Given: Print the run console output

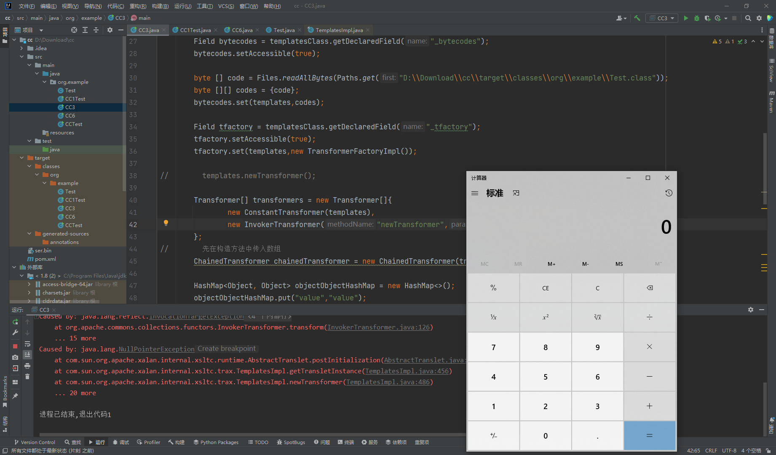Looking at the screenshot, I should coord(27,366).
